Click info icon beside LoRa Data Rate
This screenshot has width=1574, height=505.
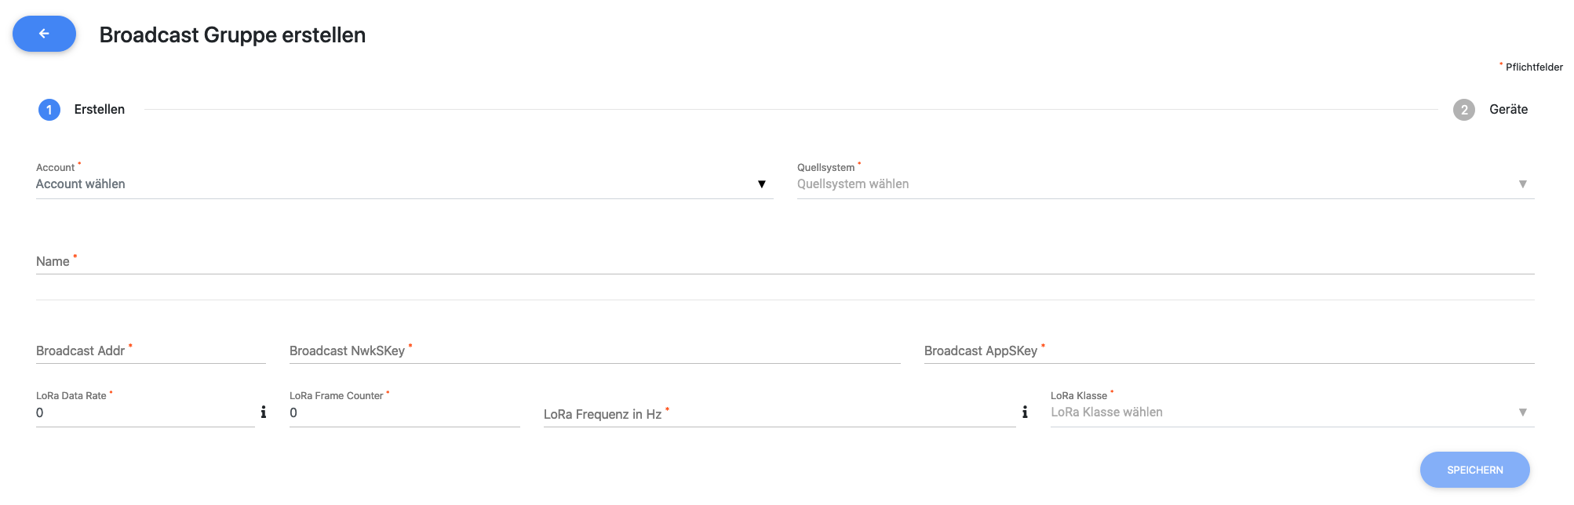coord(264,412)
